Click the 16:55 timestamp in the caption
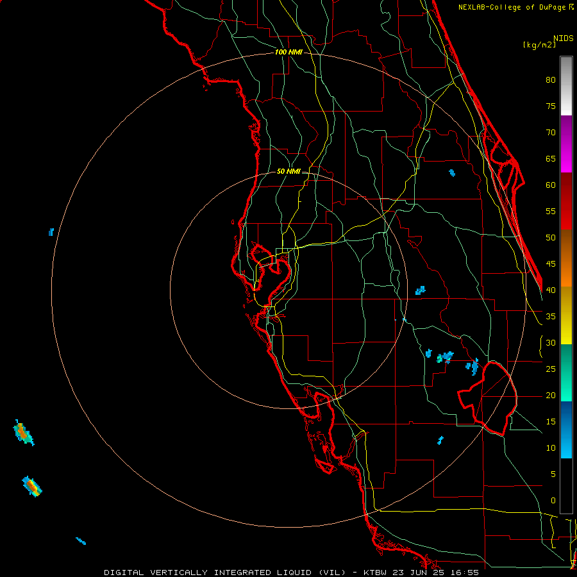The width and height of the screenshot is (577, 577). tap(466, 573)
